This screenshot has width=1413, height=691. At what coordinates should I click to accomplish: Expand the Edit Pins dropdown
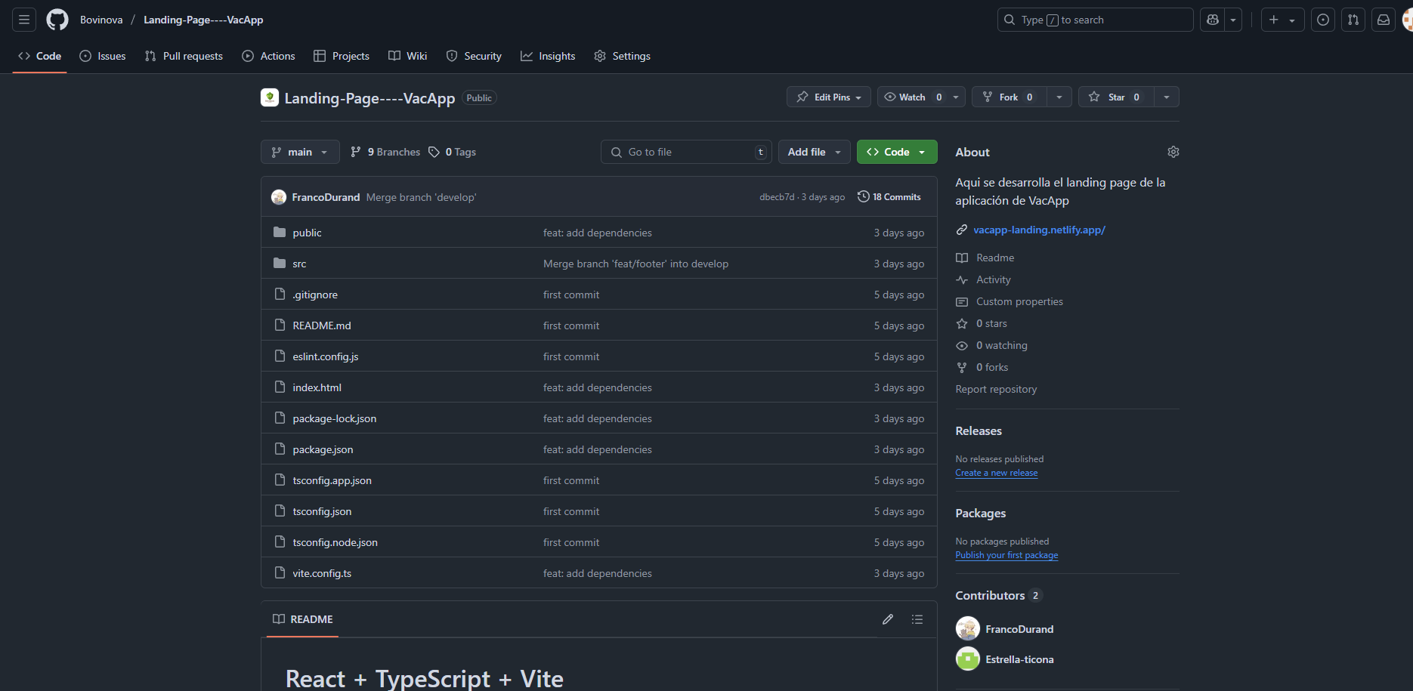(829, 97)
